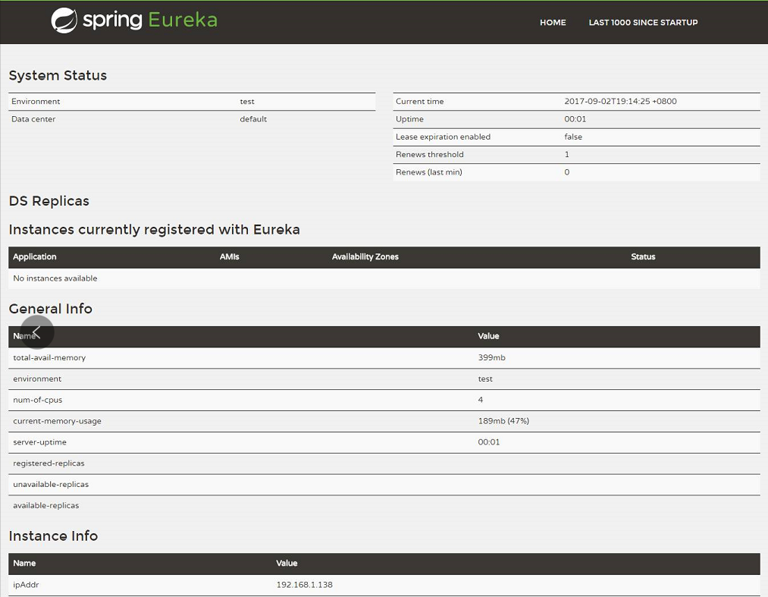Click the AMIs column header

(x=229, y=257)
